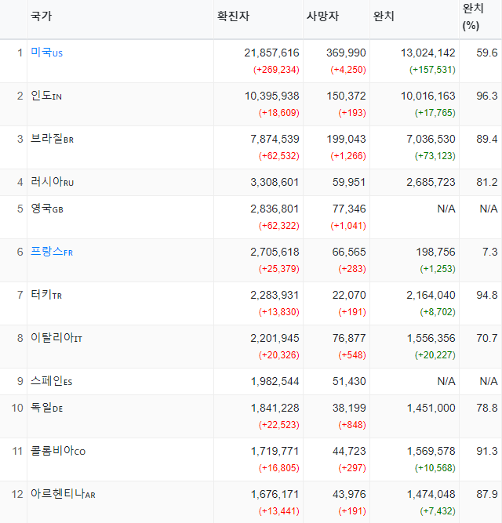Click Turkey confirmed cases 2,283,931
The image size is (502, 523).
275,295
